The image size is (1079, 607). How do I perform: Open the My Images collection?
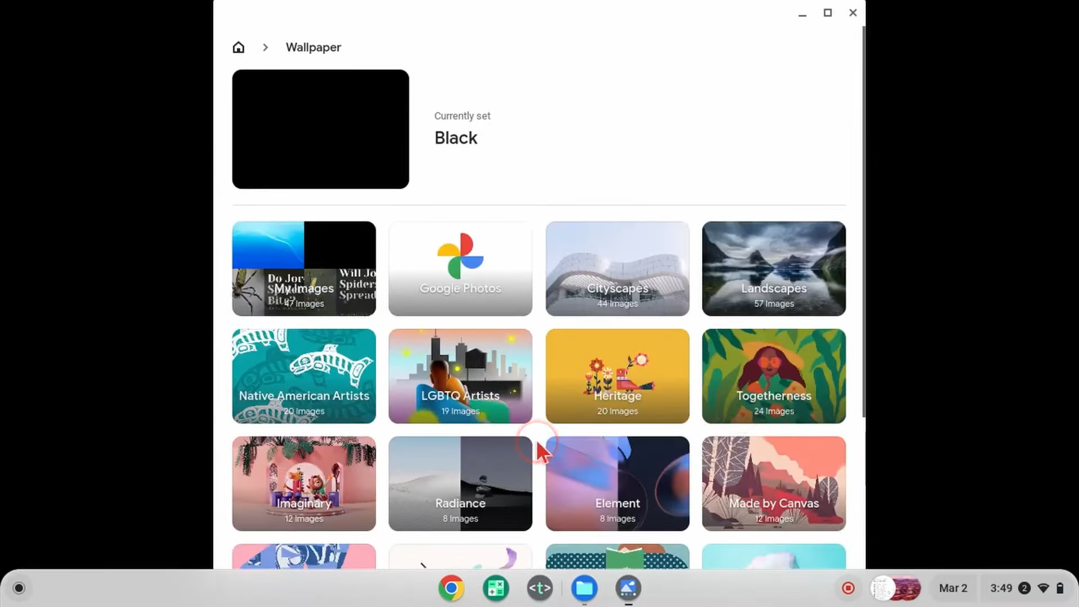pyautogui.click(x=303, y=269)
